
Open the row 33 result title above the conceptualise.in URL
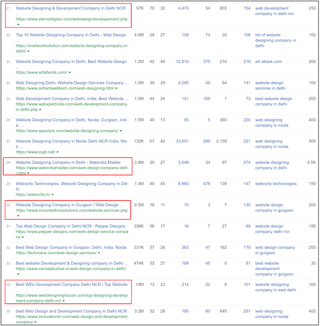(72, 263)
